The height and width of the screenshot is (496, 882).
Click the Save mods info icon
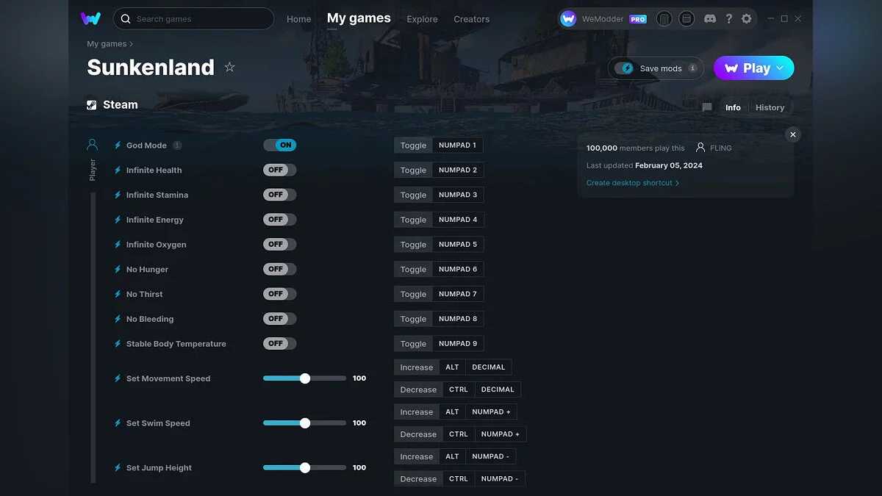click(692, 68)
